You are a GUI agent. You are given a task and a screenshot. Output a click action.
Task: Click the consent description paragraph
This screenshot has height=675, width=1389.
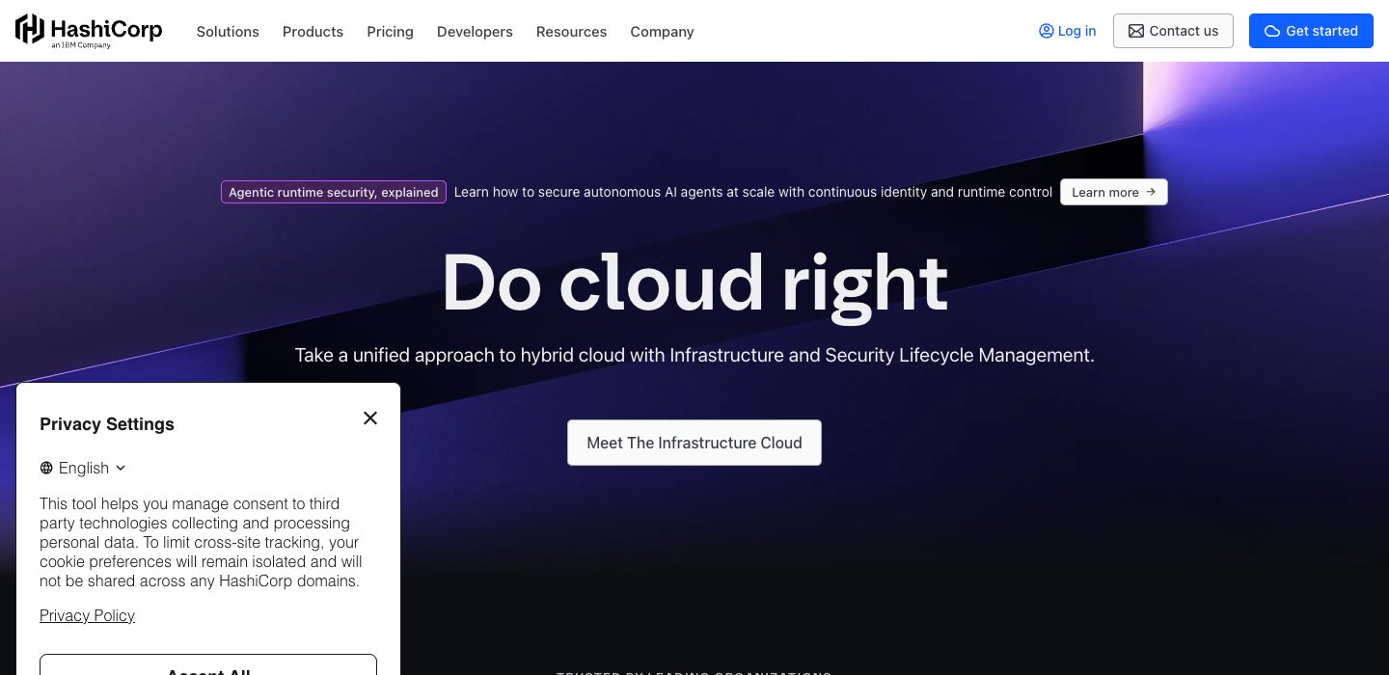tap(201, 542)
